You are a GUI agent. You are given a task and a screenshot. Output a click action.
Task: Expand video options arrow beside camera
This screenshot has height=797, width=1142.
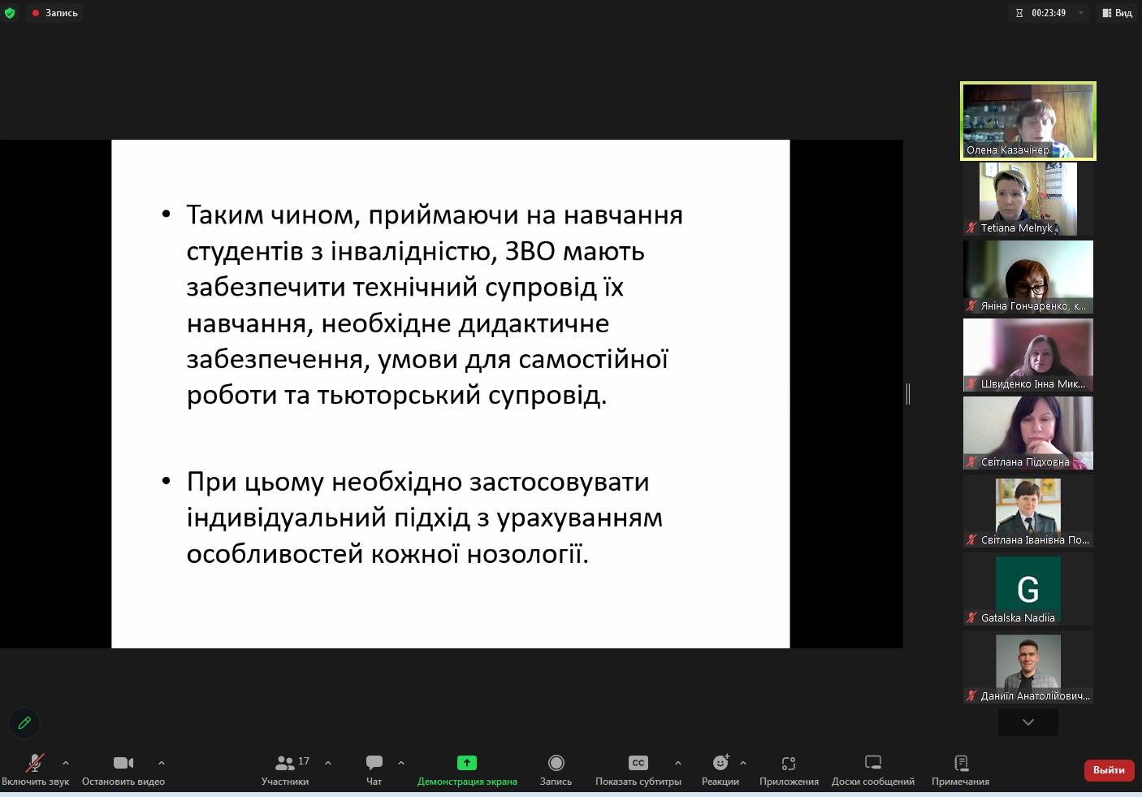tap(162, 763)
